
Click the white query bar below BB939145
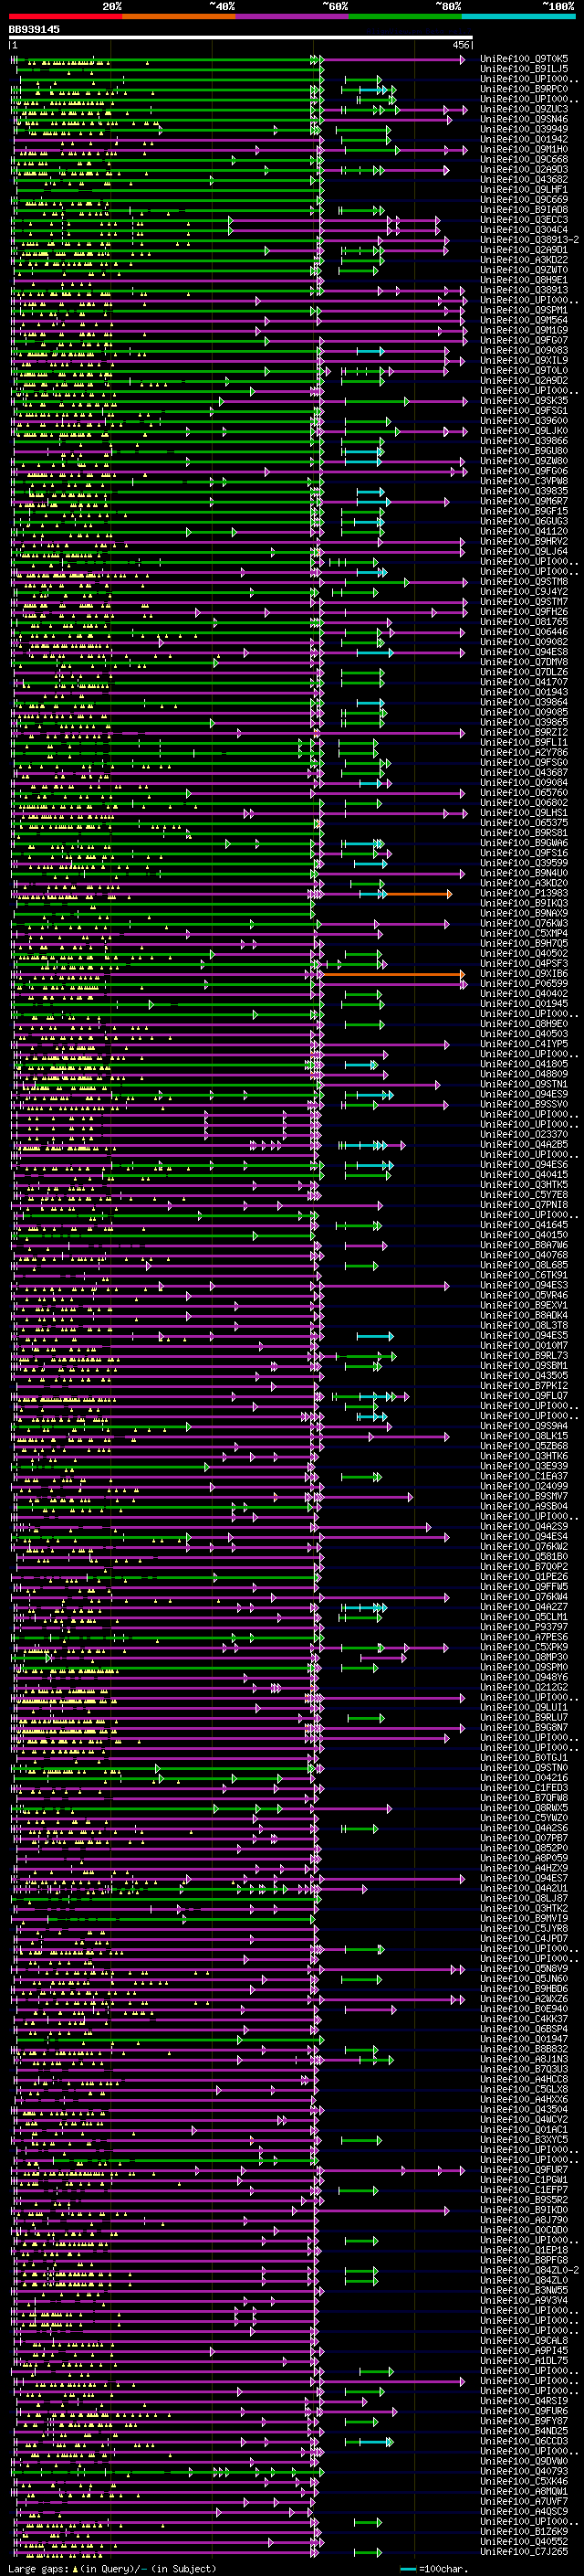point(241,38)
